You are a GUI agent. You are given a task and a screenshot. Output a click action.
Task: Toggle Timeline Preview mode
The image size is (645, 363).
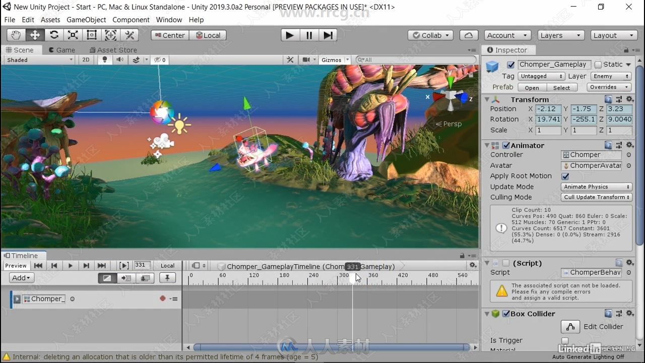coord(16,266)
